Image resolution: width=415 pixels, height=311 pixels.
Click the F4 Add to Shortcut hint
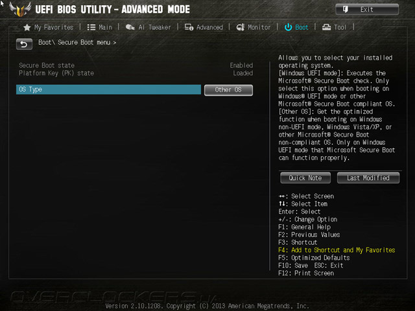(x=337, y=250)
